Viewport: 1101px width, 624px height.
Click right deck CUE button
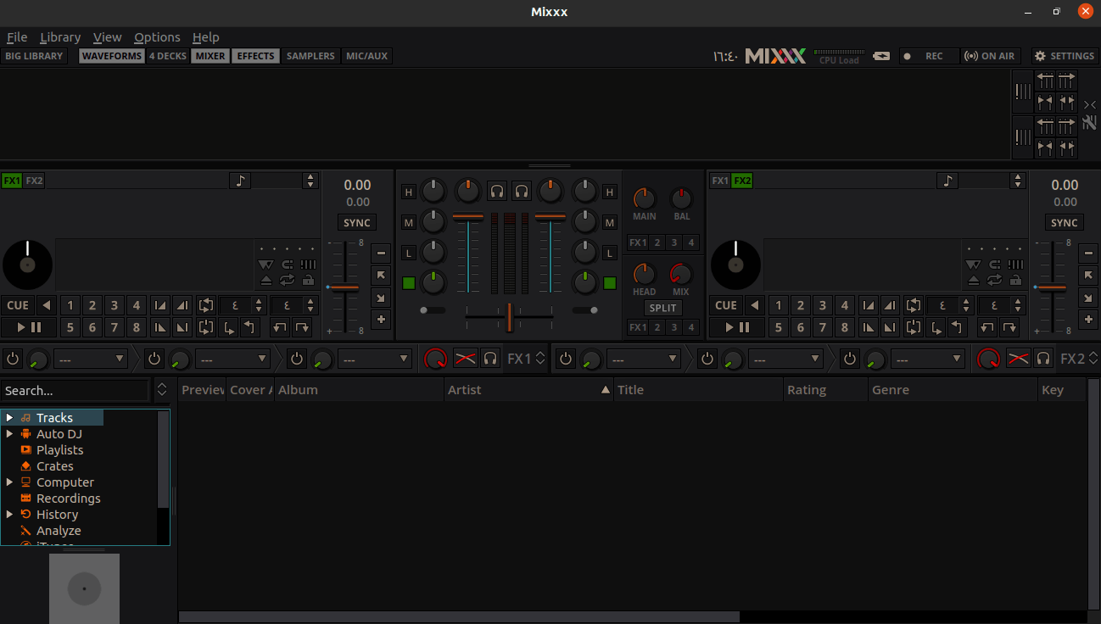726,305
